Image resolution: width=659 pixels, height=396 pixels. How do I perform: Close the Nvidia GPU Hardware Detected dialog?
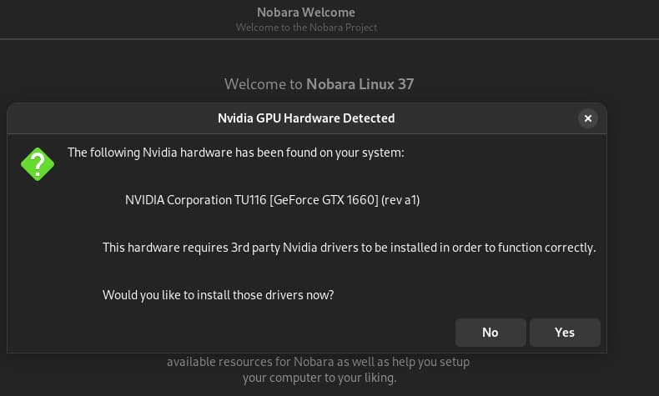(588, 118)
